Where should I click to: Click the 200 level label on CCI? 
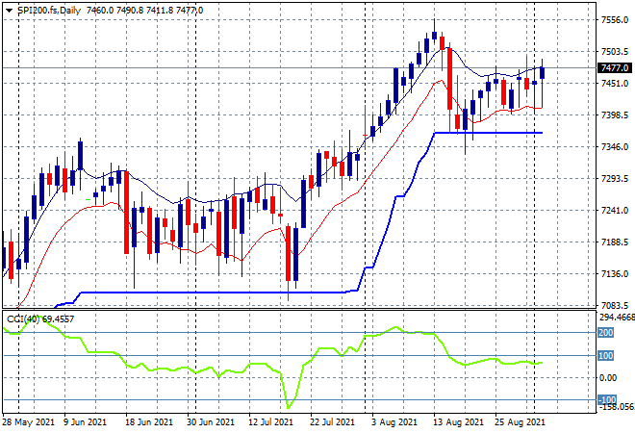click(606, 333)
